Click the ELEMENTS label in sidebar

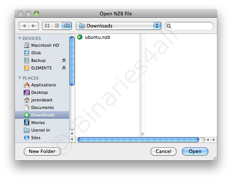(41, 68)
